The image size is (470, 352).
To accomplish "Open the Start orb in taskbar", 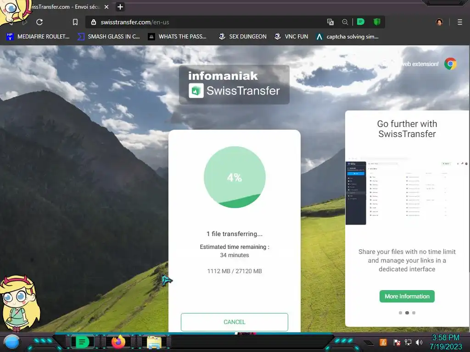I will (x=11, y=342).
